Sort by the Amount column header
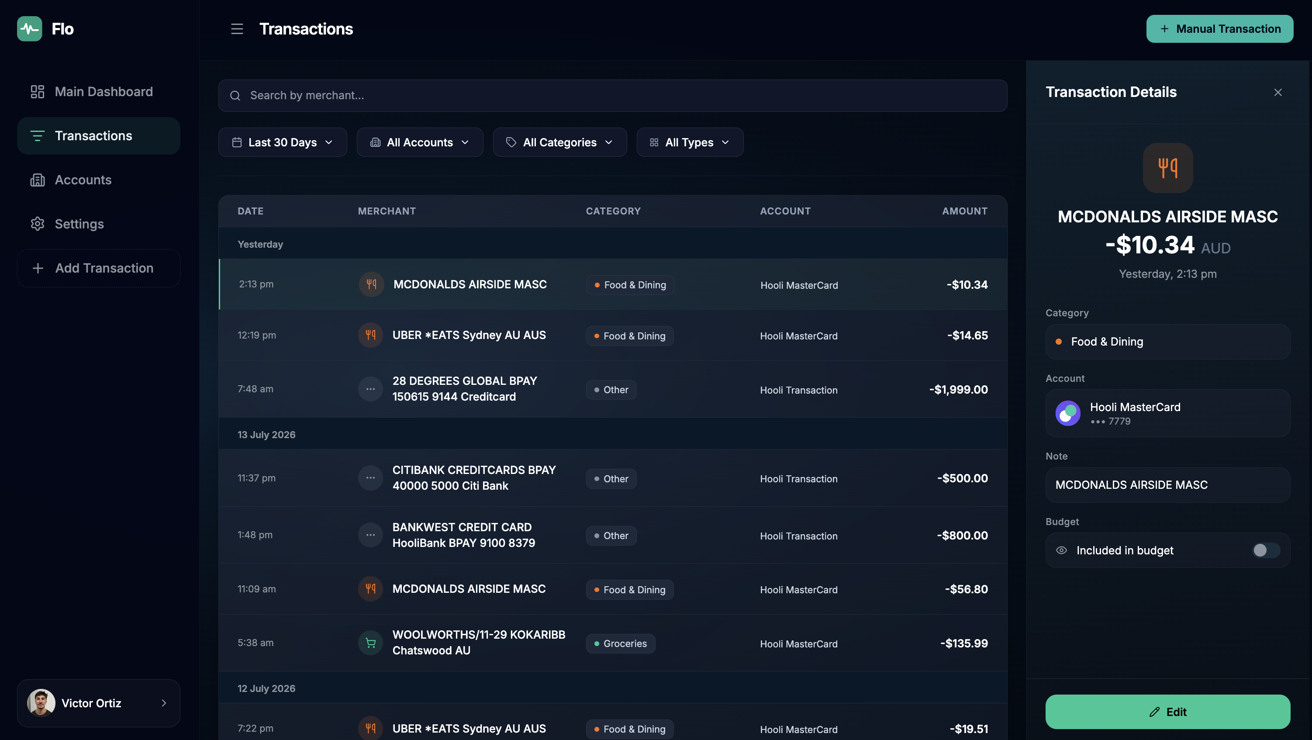The image size is (1312, 740). click(x=964, y=211)
